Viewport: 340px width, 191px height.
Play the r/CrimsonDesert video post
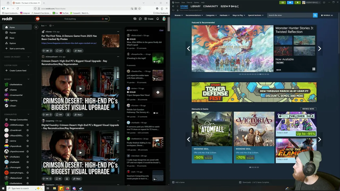click(x=80, y=89)
